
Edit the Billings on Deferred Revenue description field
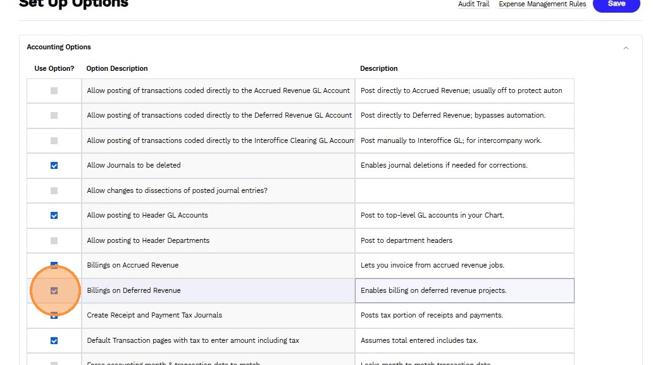click(464, 291)
